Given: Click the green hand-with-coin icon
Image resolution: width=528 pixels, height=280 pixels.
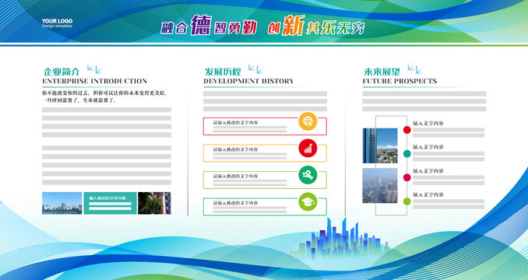Looking at the screenshot, I should [308, 175].
